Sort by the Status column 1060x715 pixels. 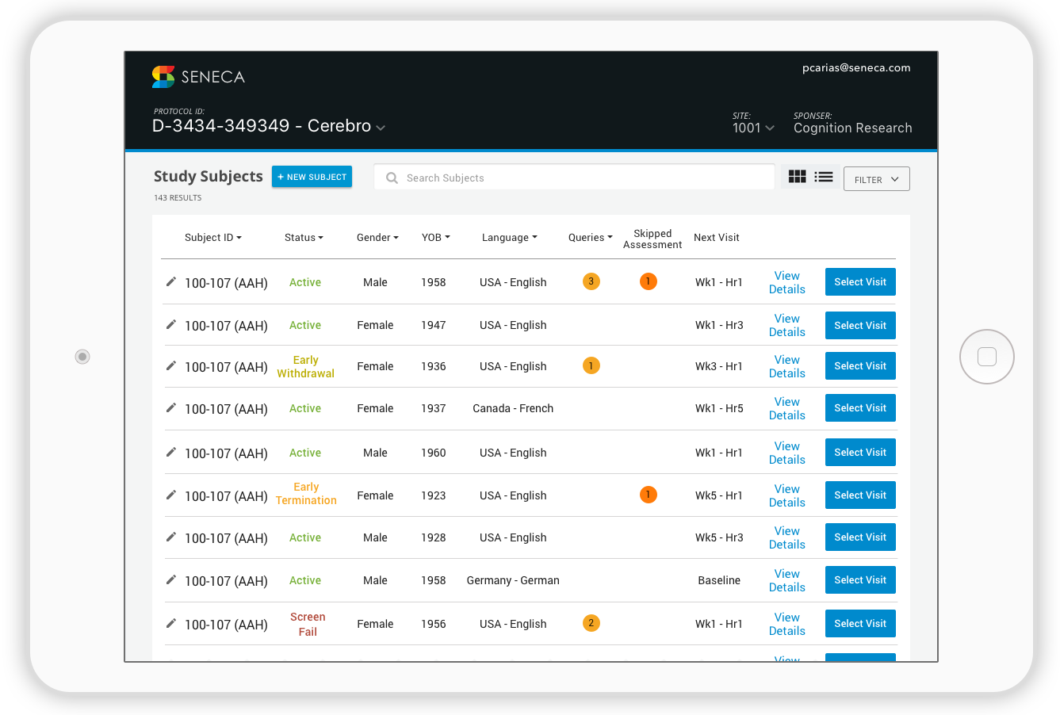point(304,237)
